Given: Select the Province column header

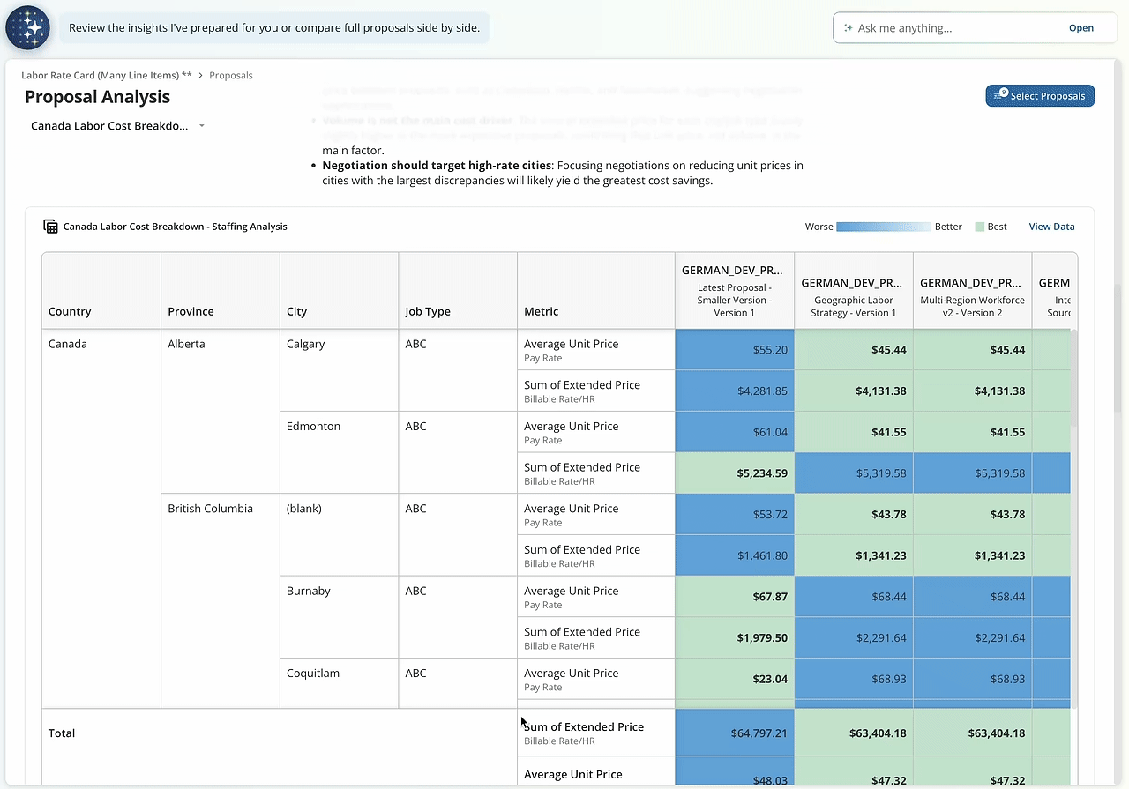Looking at the screenshot, I should tap(191, 311).
